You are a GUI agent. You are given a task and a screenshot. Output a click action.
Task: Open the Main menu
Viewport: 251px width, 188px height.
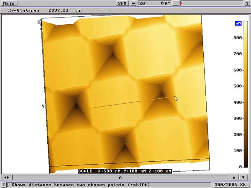click(x=9, y=3)
